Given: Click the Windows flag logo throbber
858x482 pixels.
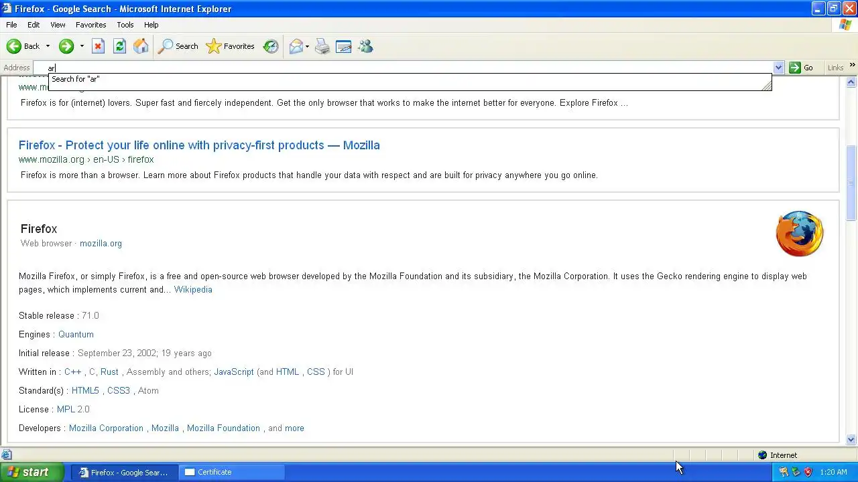Looking at the screenshot, I should pos(845,25).
